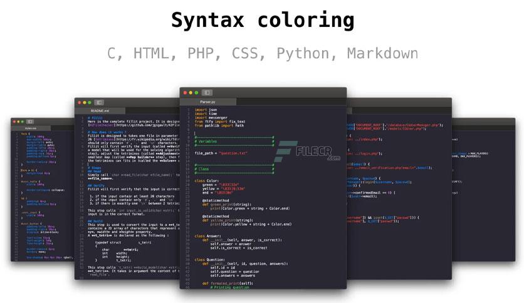This screenshot has width=524, height=303.
Task: Maximize the leftmost CSS window
Action: pyautogui.click(x=22, y=122)
